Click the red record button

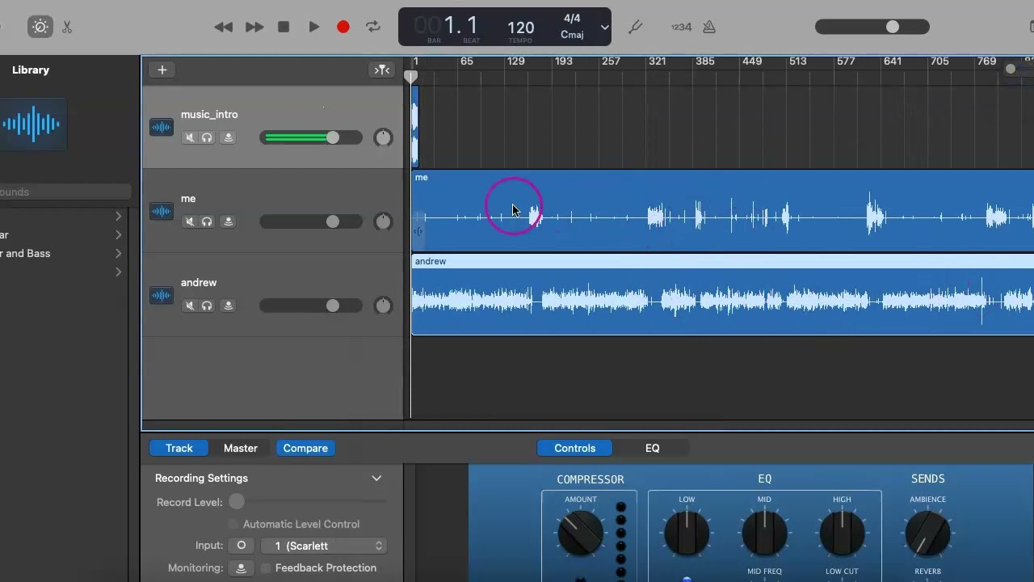coord(343,27)
